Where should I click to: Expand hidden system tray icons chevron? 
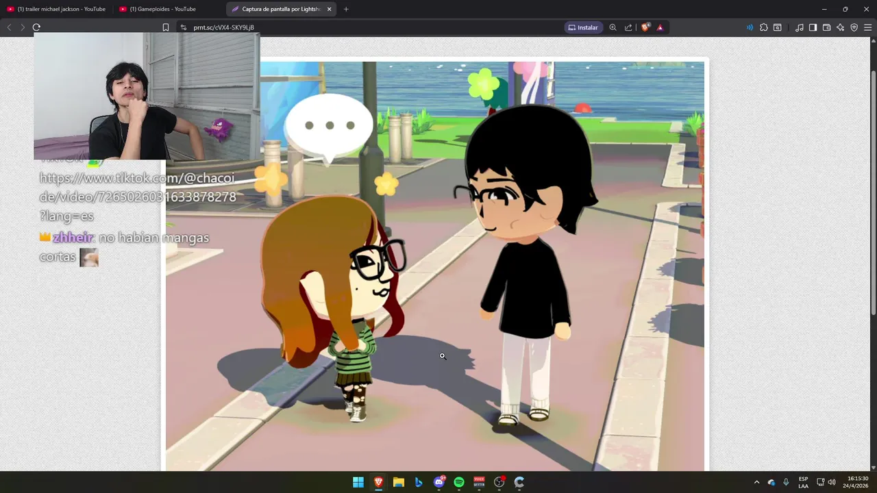pyautogui.click(x=756, y=482)
